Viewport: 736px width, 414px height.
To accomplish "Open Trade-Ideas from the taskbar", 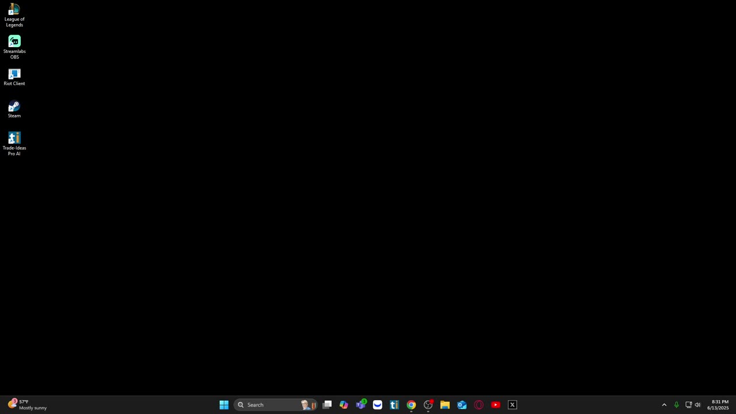I will coord(394,405).
